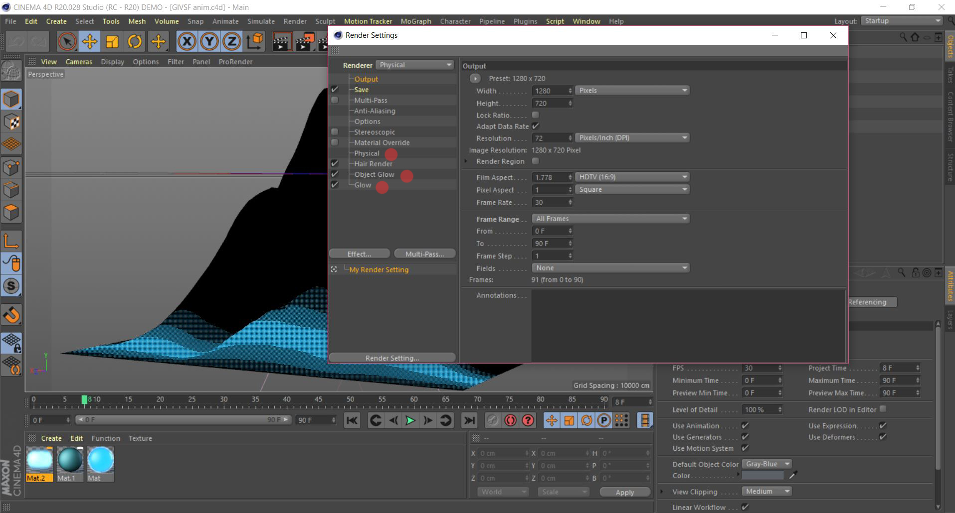The image size is (955, 513).
Task: Select Anti-Aliasing in render settings list
Action: (375, 111)
